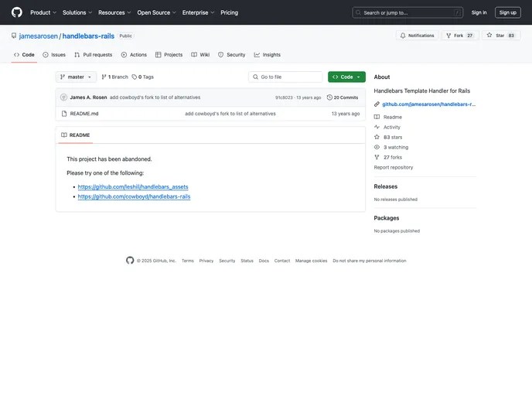Click Sign in link

[479, 12]
